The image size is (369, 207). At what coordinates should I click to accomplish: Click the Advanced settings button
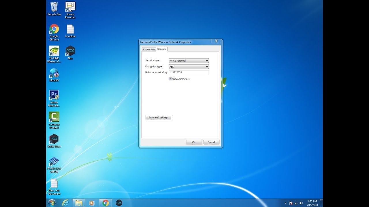(158, 118)
